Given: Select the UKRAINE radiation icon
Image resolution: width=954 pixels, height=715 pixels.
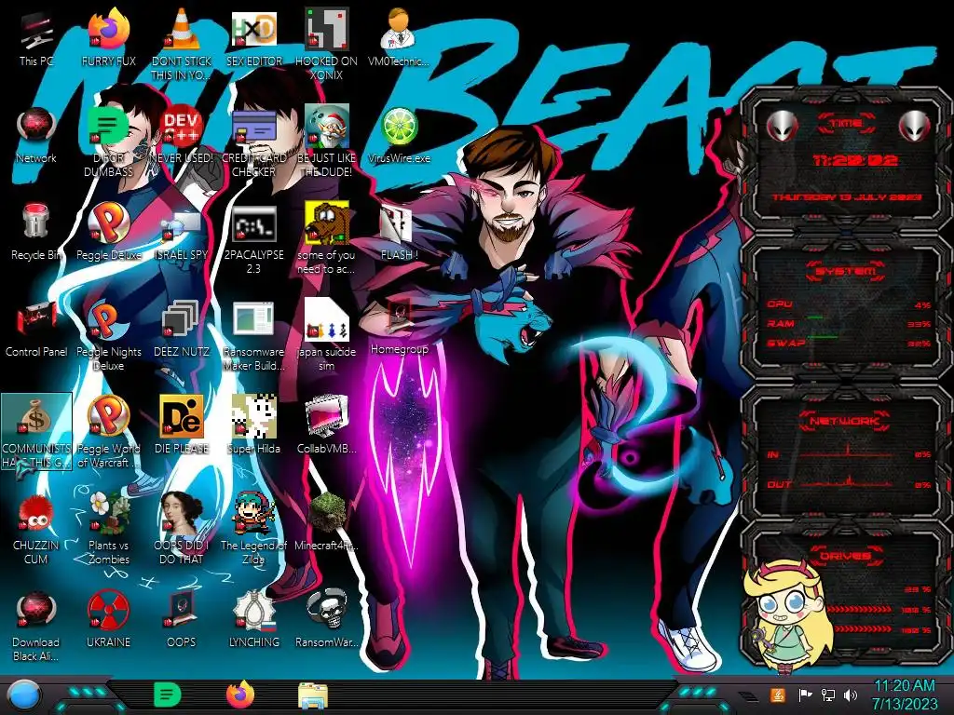Looking at the screenshot, I should pyautogui.click(x=108, y=619).
